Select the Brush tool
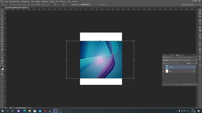This screenshot has height=113, width=202. coord(2,30)
